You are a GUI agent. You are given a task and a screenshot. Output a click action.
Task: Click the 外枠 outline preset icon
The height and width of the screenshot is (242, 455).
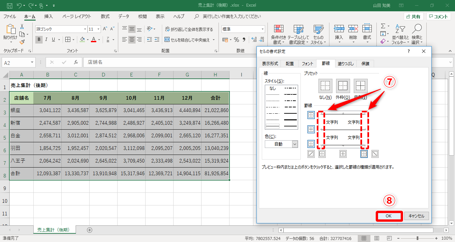(x=343, y=86)
